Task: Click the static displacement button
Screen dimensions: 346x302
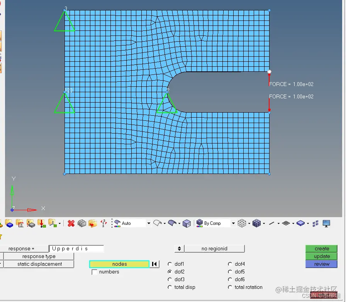Action: 39,264
